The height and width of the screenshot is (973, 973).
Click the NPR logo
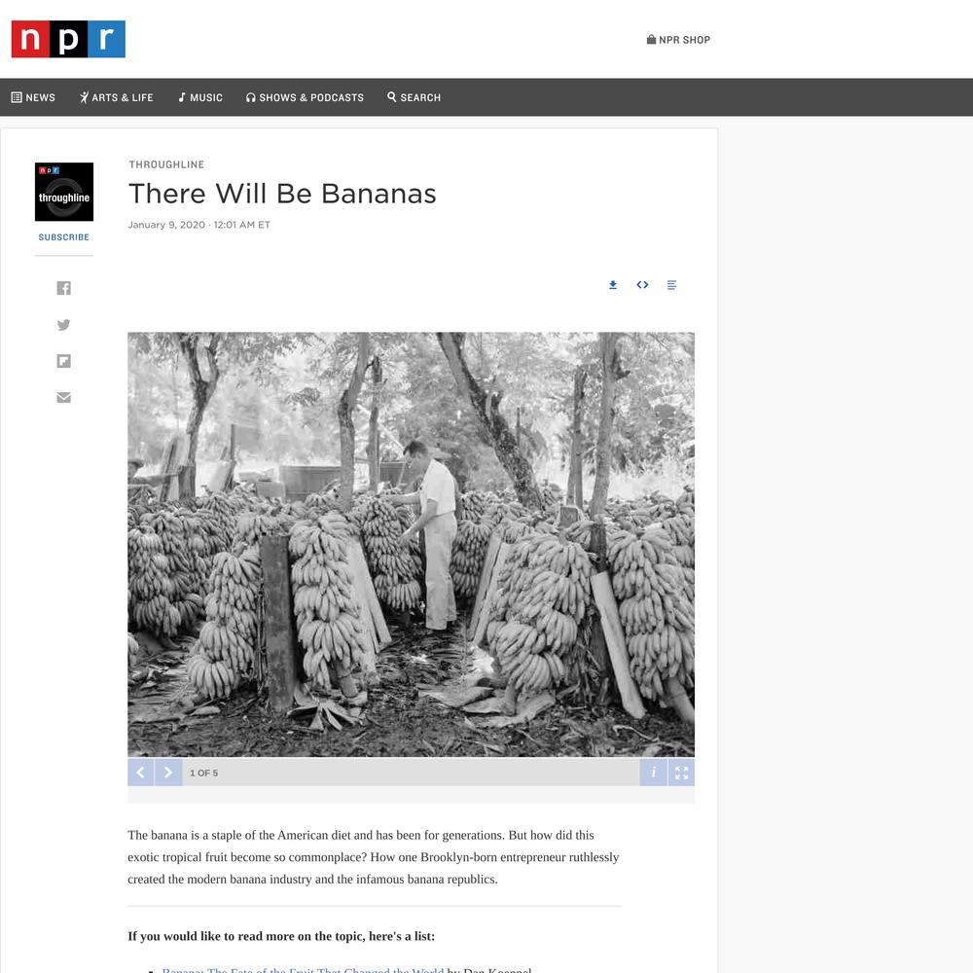point(68,39)
